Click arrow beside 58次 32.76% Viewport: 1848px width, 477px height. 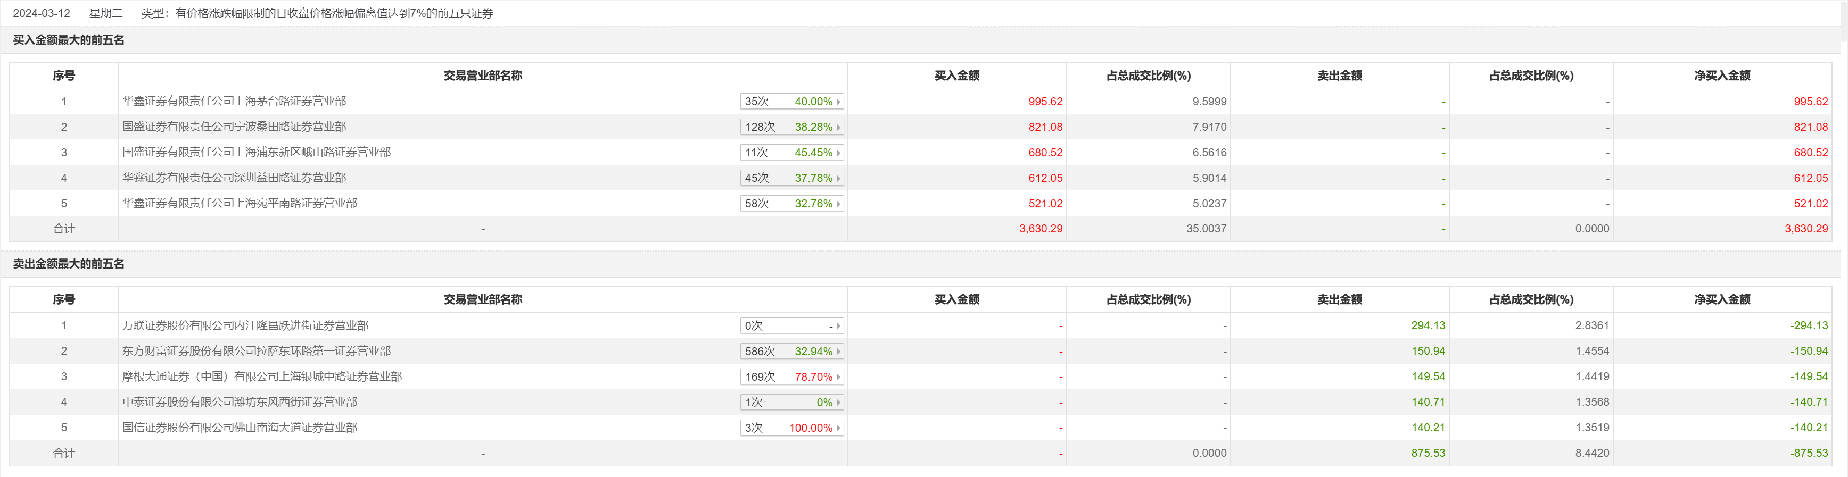(839, 204)
